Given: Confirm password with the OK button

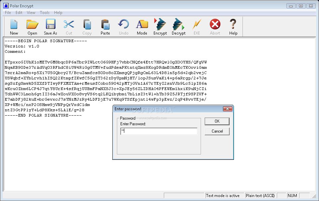Looking at the screenshot, I should point(217,121).
